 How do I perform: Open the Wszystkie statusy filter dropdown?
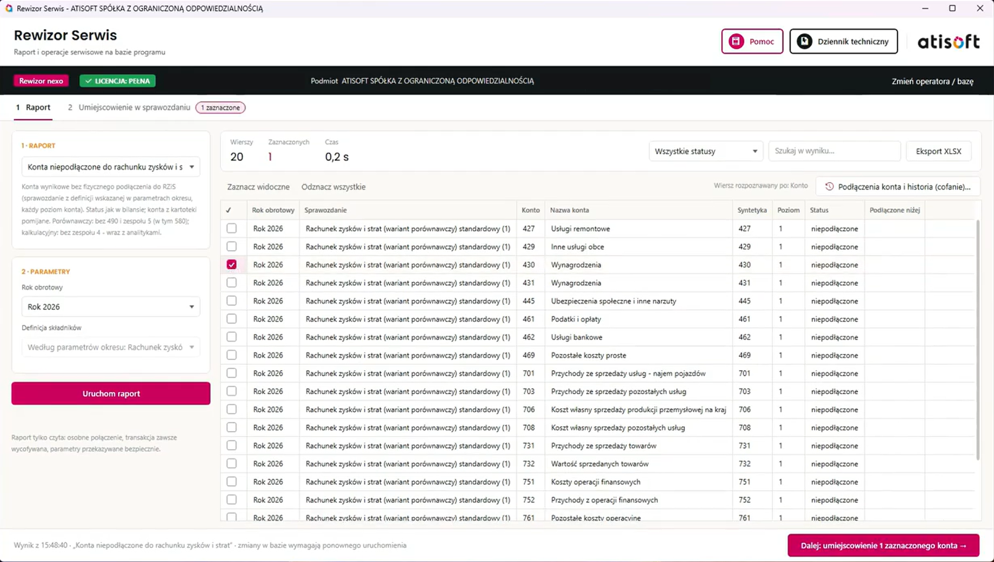[x=705, y=151]
